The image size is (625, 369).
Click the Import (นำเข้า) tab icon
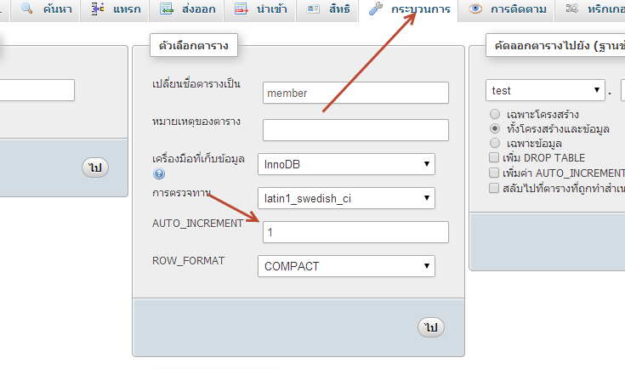(241, 9)
